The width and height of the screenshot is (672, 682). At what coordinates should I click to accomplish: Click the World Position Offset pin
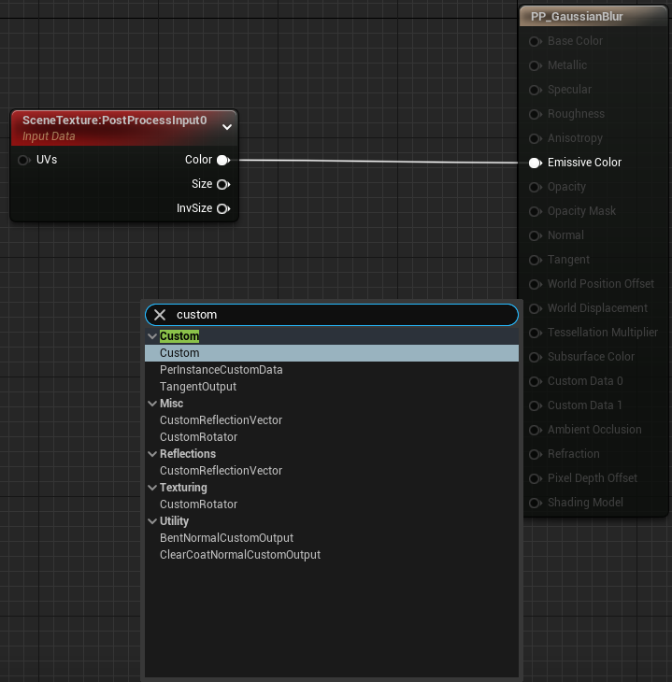tap(535, 284)
